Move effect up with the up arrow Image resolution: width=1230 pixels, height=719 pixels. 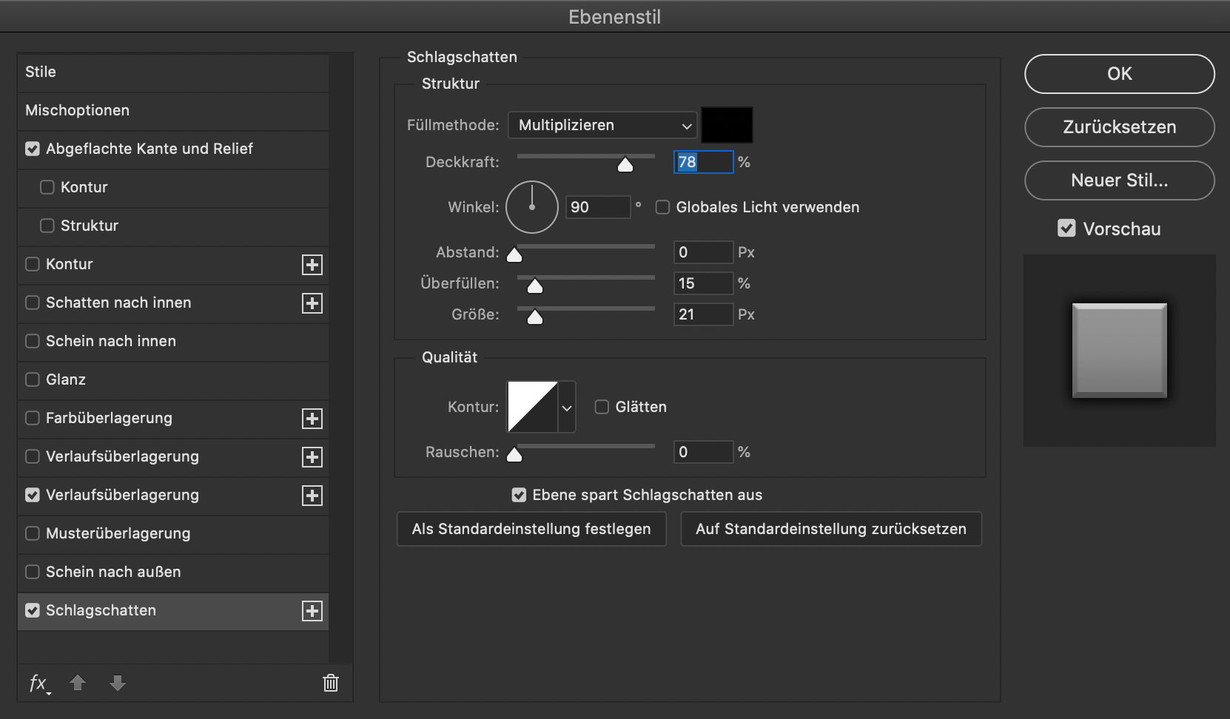point(78,683)
